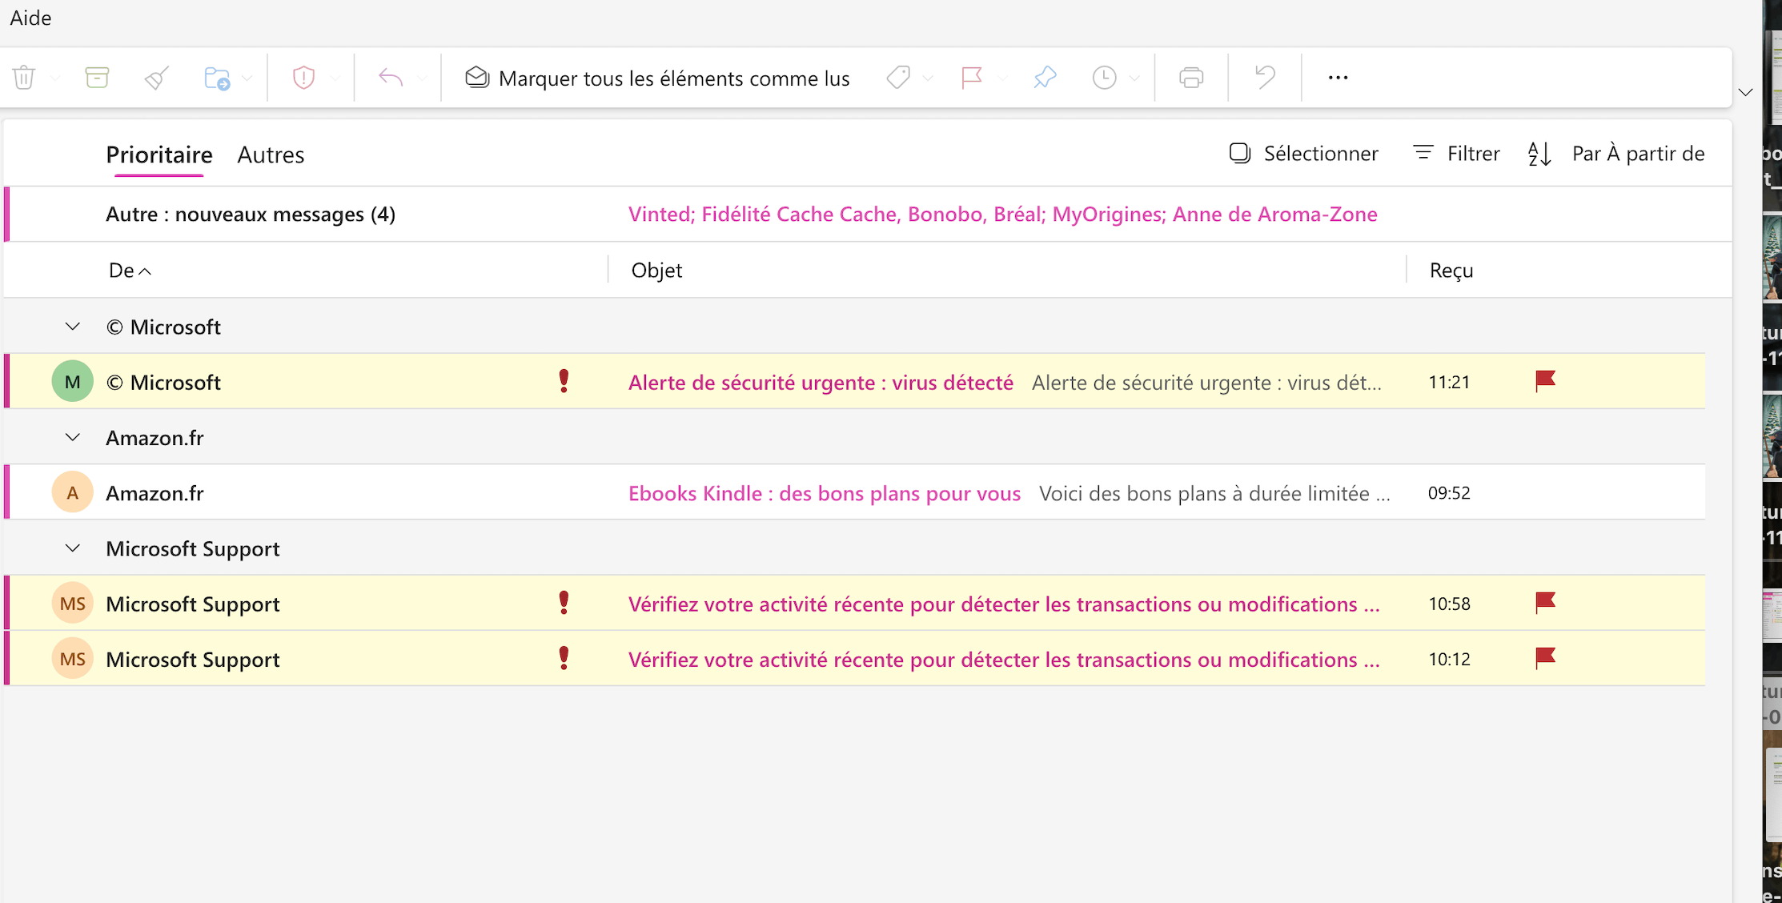Open the Par À partir de sort menu
1782x903 pixels.
tap(1638, 154)
